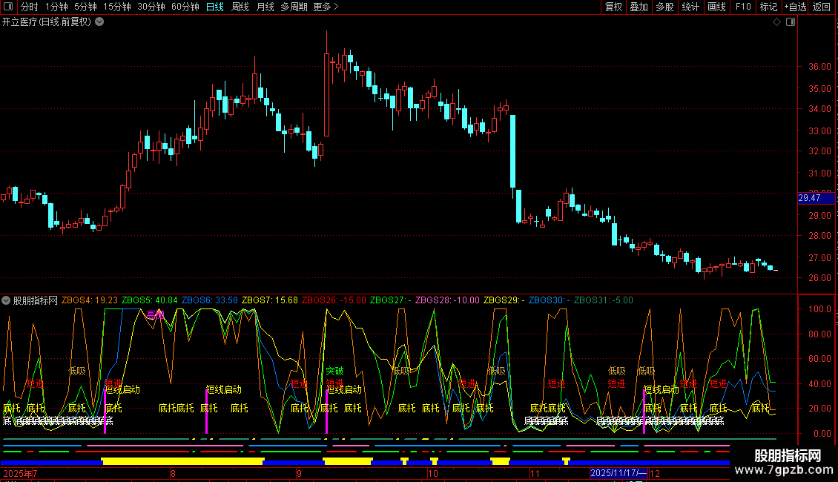Open the 更多 periods menu
This screenshot has width=838, height=482.
click(x=326, y=7)
